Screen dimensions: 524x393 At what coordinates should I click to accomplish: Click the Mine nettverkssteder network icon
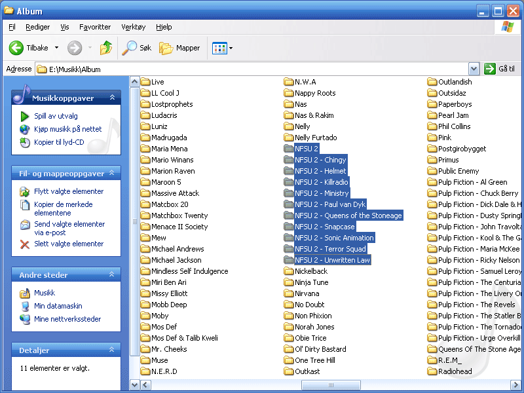click(x=25, y=319)
